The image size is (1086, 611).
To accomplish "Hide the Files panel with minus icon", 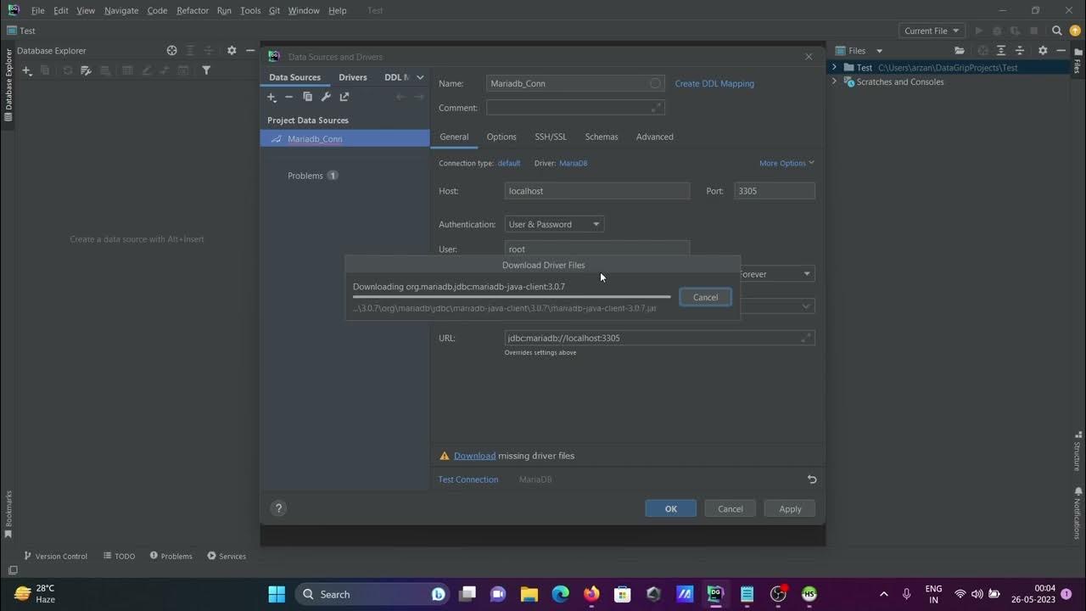I will point(1061,51).
